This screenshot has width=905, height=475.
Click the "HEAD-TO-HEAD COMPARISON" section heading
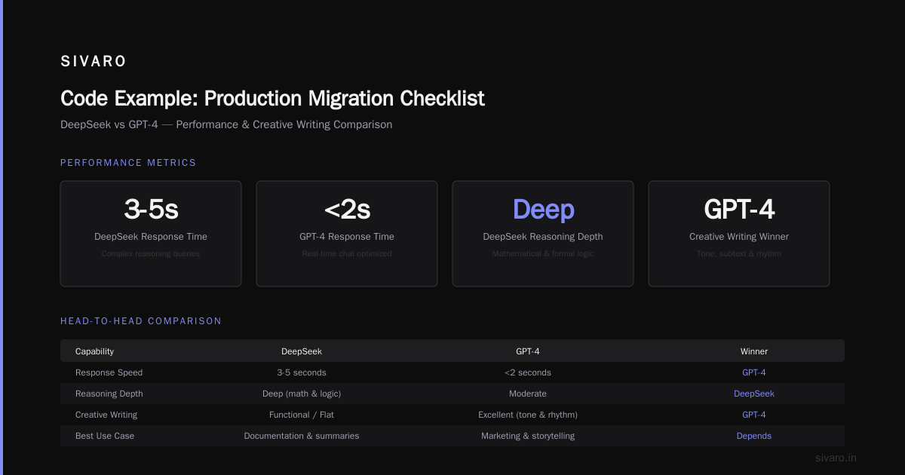pyautogui.click(x=141, y=321)
